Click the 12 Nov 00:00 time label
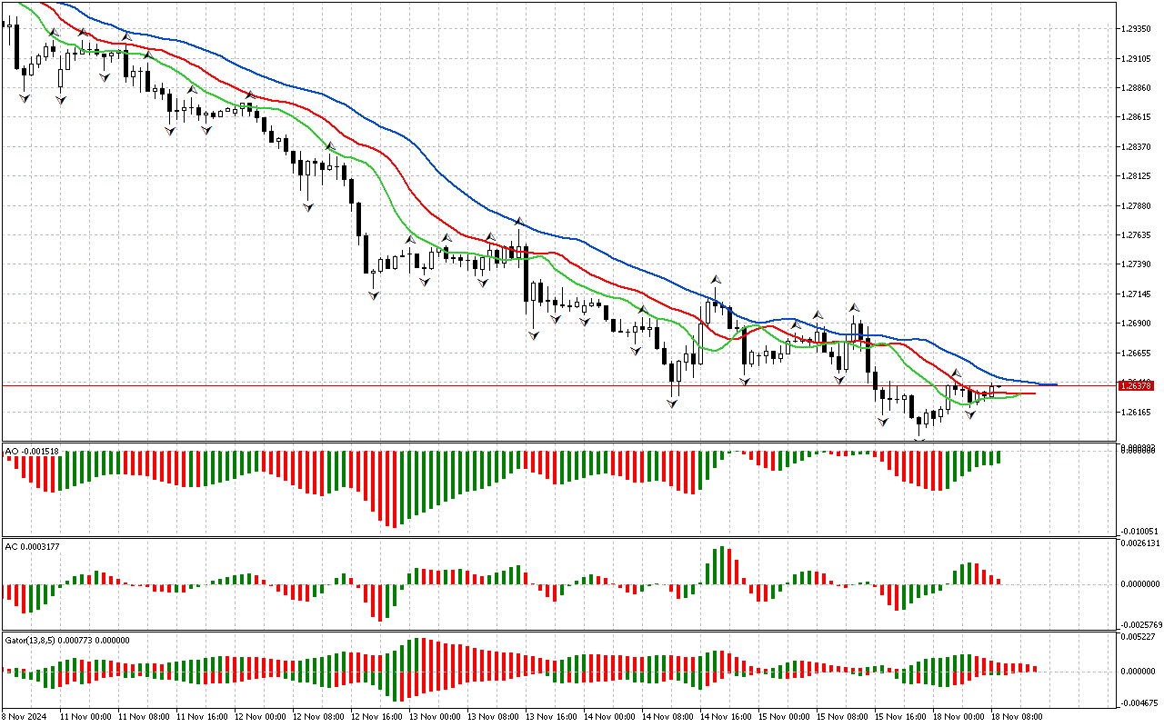The image size is (1164, 727). pyautogui.click(x=260, y=717)
